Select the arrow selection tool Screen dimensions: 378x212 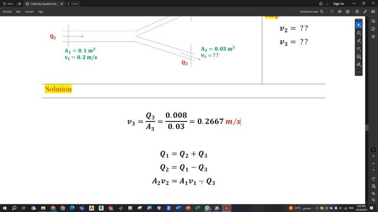click(359, 25)
